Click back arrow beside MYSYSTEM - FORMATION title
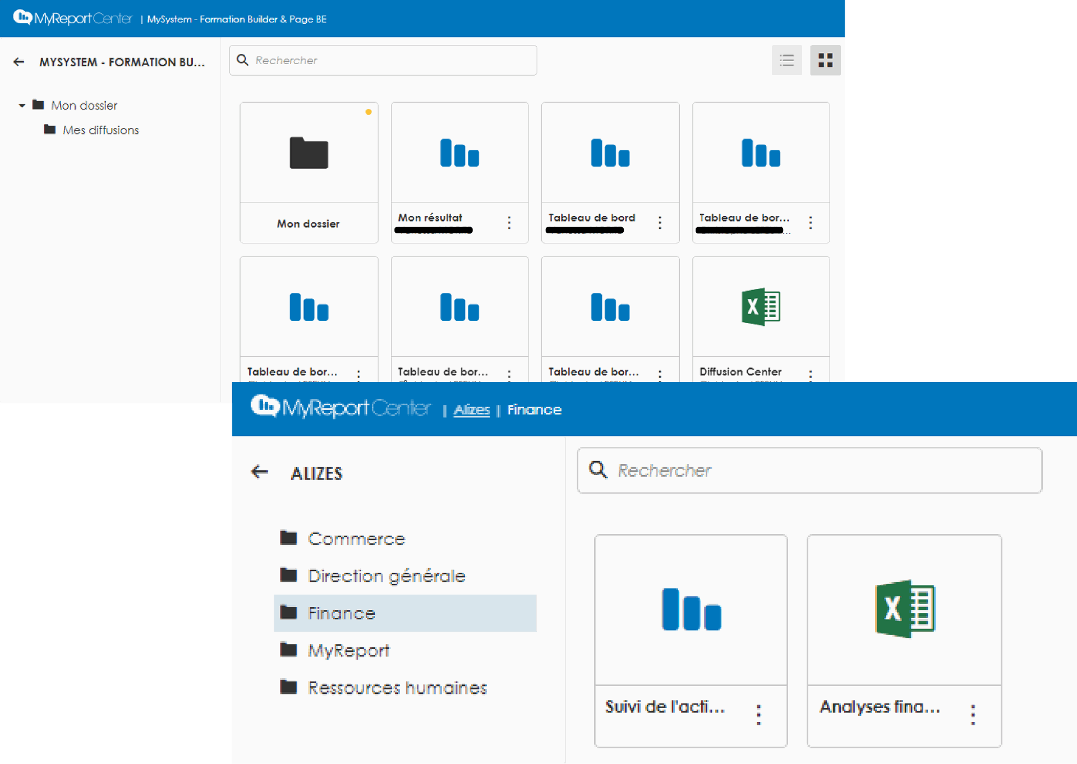 click(19, 62)
